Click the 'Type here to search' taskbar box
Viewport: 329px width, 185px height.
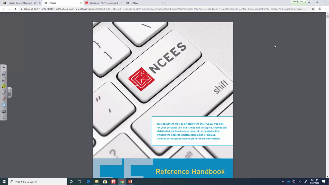38,182
